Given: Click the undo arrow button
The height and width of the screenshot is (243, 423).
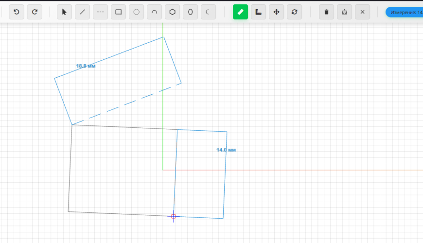Looking at the screenshot, I should coord(17,12).
